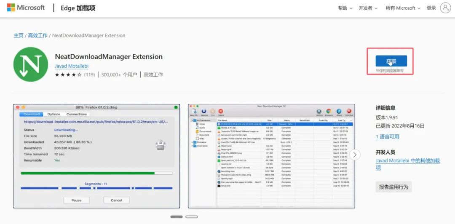Open Javad Motallebi link under extension title
Screen dimensions: 455x224
72,66
